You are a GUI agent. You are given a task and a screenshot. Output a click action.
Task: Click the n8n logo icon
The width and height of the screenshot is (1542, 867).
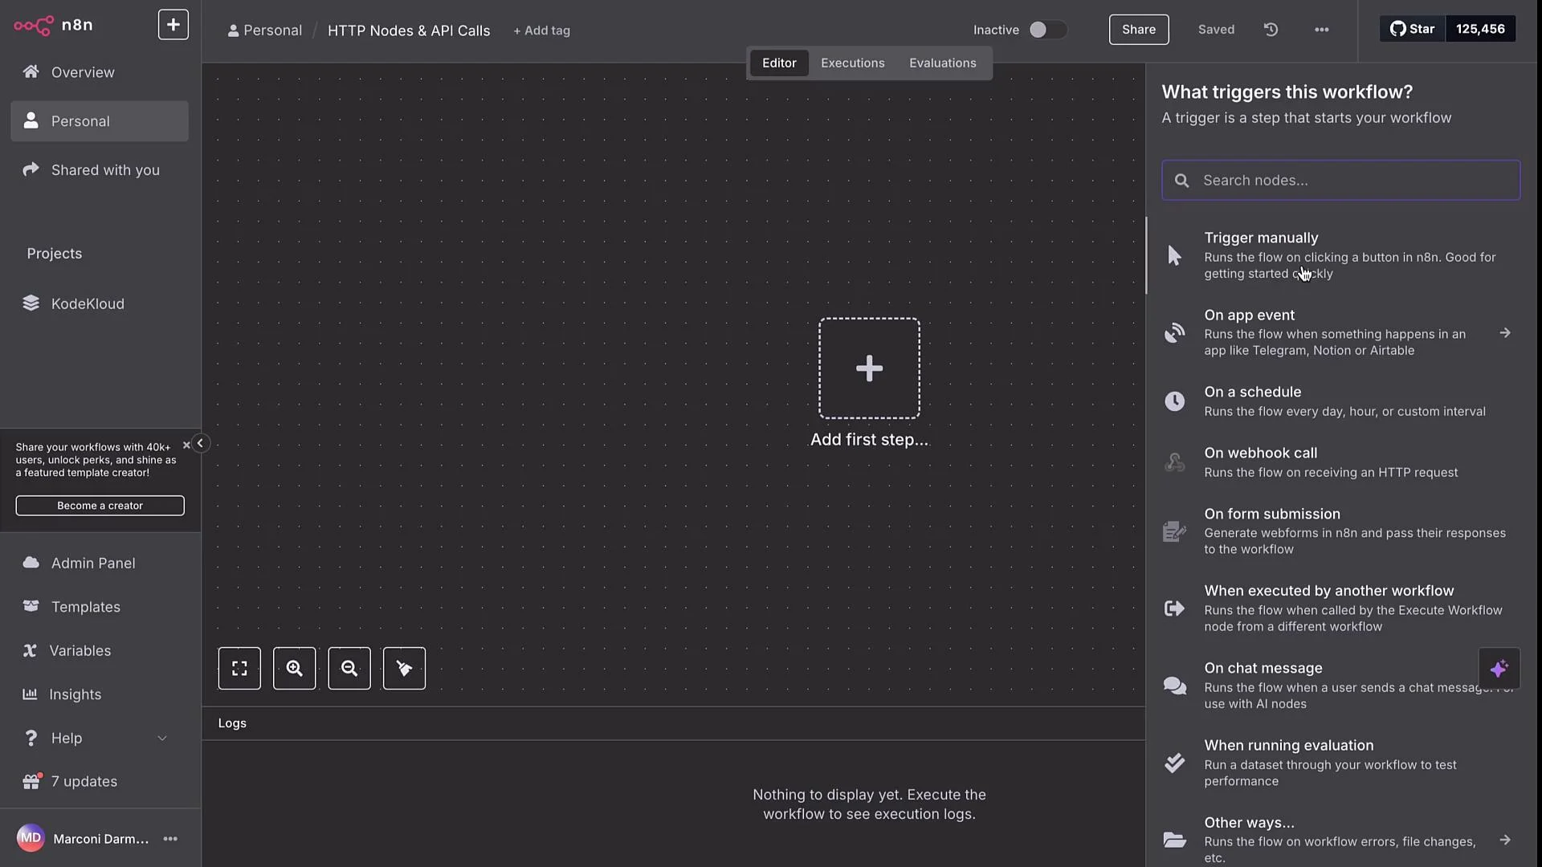34,25
